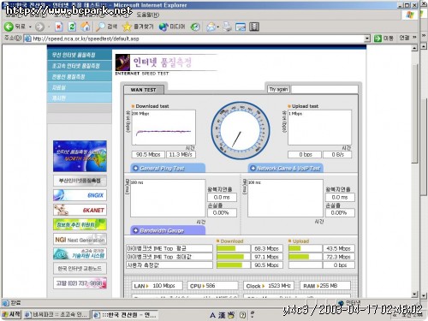Open Favorites star icon
The height and width of the screenshot is (321, 428).
127,27
